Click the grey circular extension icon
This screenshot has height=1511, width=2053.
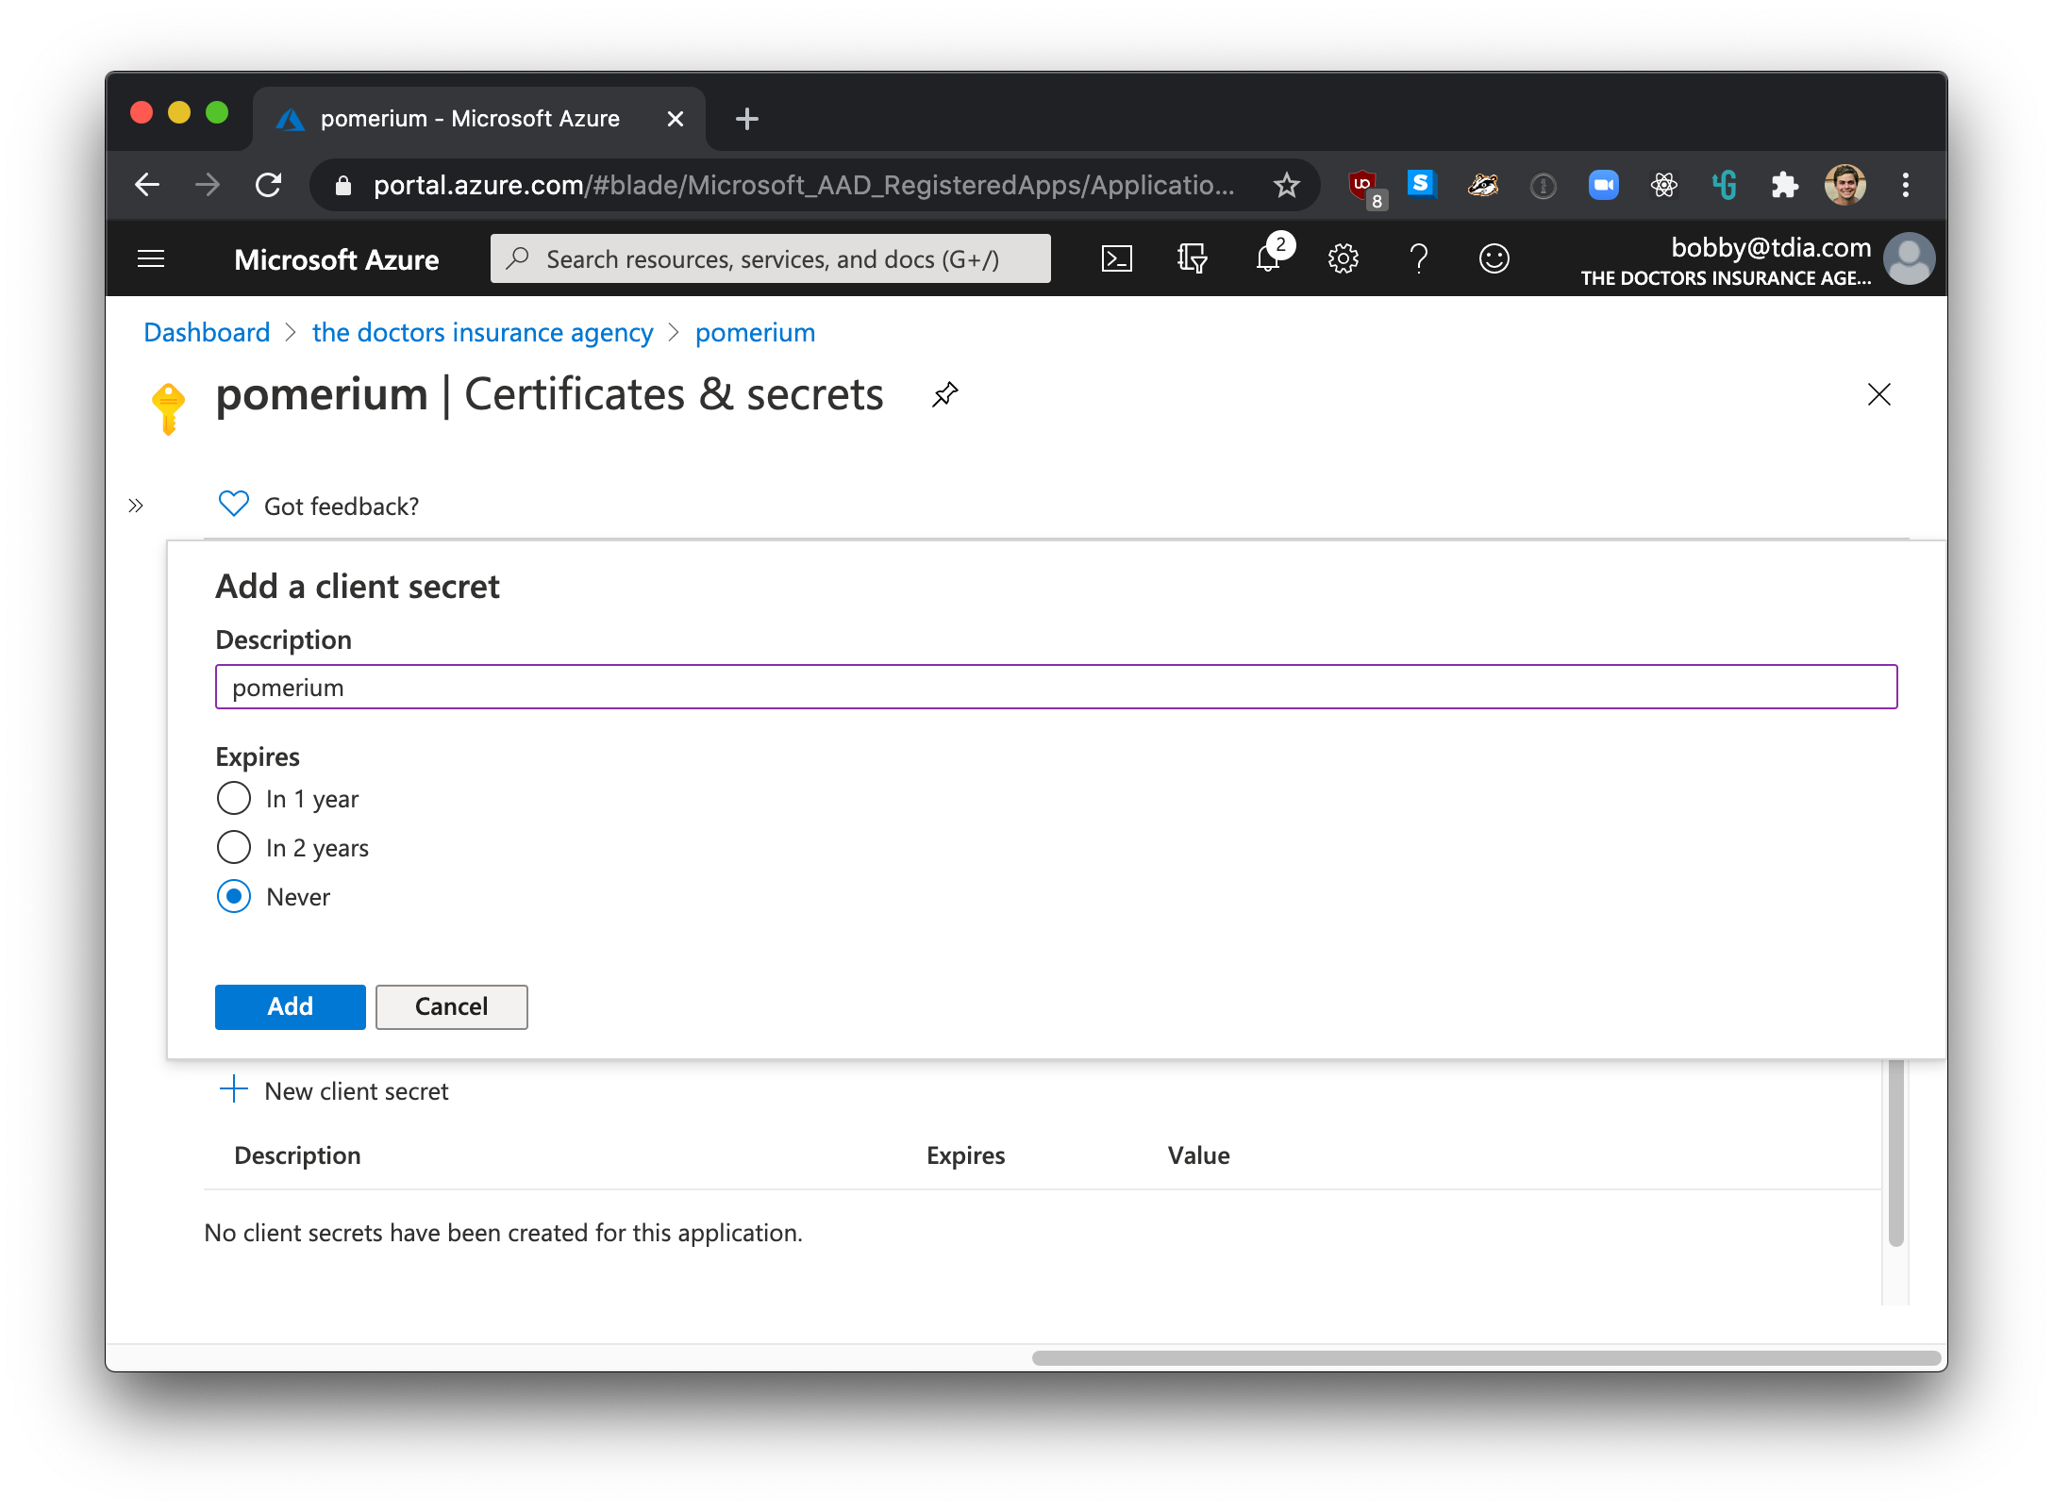pos(1543,186)
